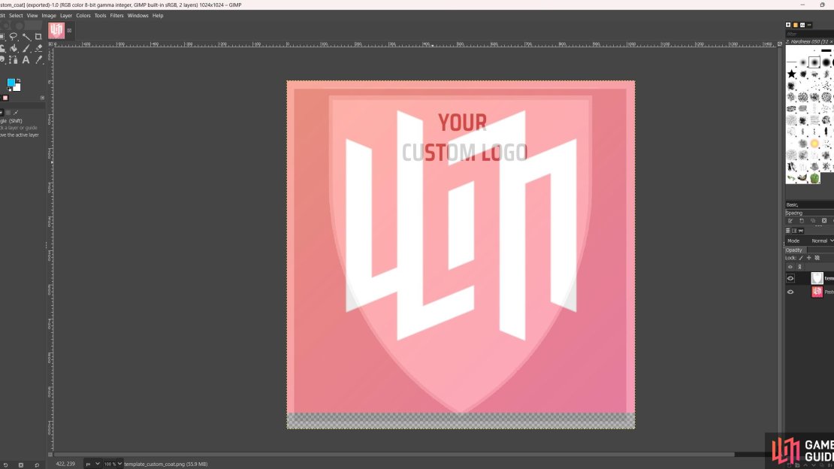Open the View menu
Image resolution: width=834 pixels, height=469 pixels.
tap(32, 16)
